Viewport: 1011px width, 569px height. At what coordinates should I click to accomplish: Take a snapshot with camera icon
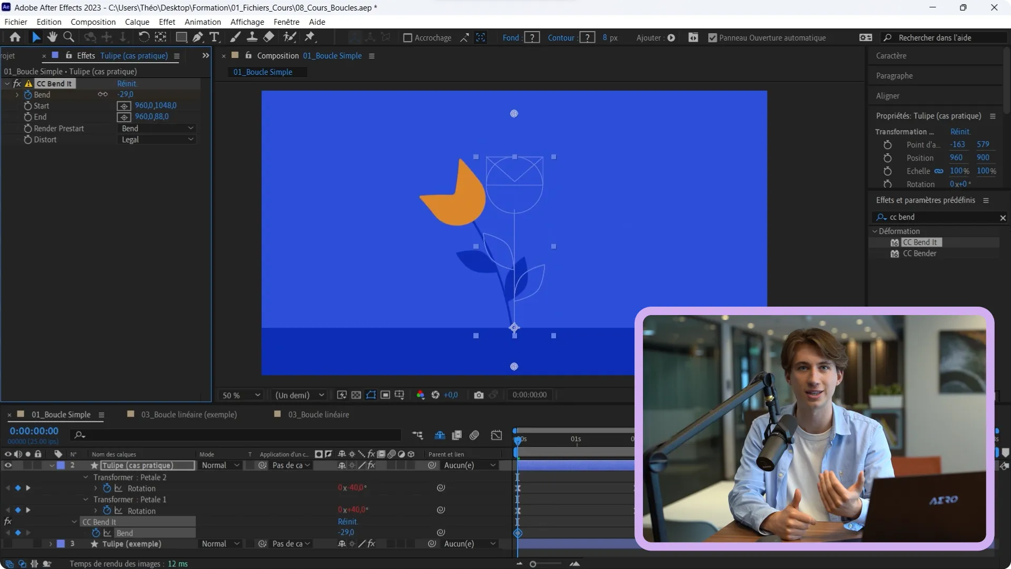click(479, 395)
